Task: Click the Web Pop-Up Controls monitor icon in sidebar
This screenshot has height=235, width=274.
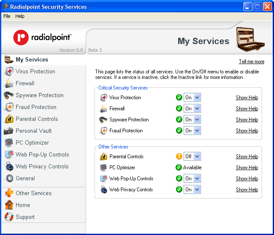Action: point(9,155)
